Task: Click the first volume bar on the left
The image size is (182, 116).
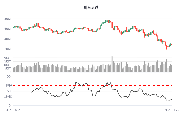Action: tap(14, 70)
